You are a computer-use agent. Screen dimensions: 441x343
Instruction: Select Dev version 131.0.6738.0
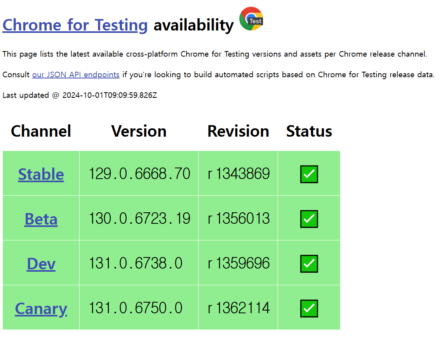(136, 263)
